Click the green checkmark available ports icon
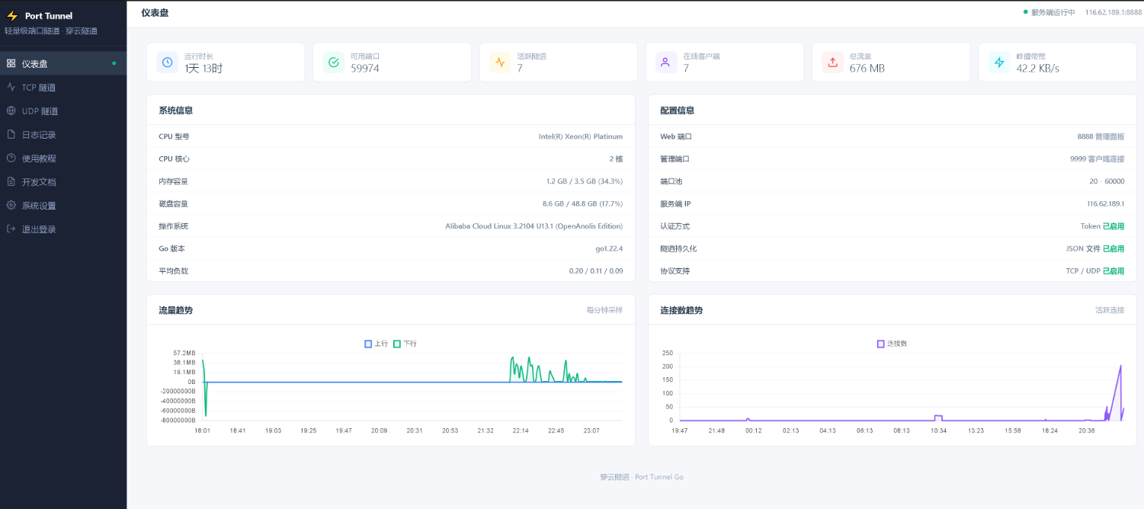The width and height of the screenshot is (1144, 509). click(x=333, y=62)
